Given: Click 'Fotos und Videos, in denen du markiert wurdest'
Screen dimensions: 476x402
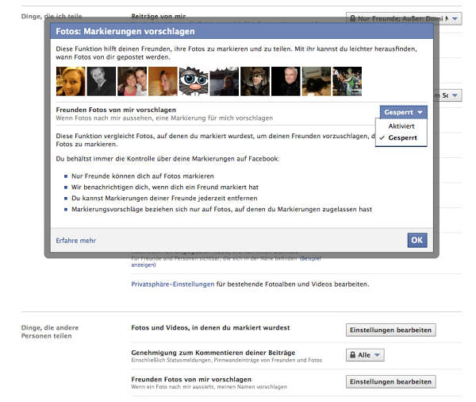Looking at the screenshot, I should coord(210,328).
